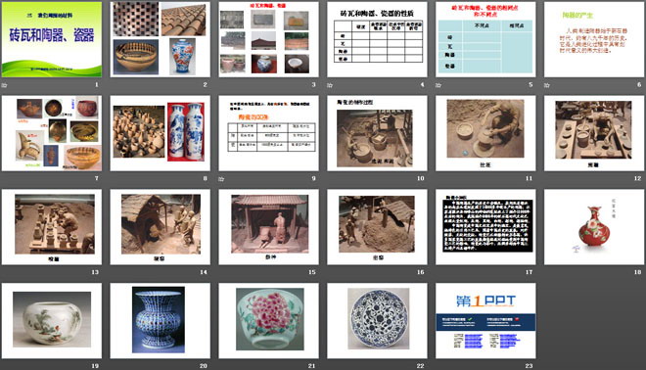
Task: Select slide 3 with the nine-photo grid
Action: tap(268, 39)
